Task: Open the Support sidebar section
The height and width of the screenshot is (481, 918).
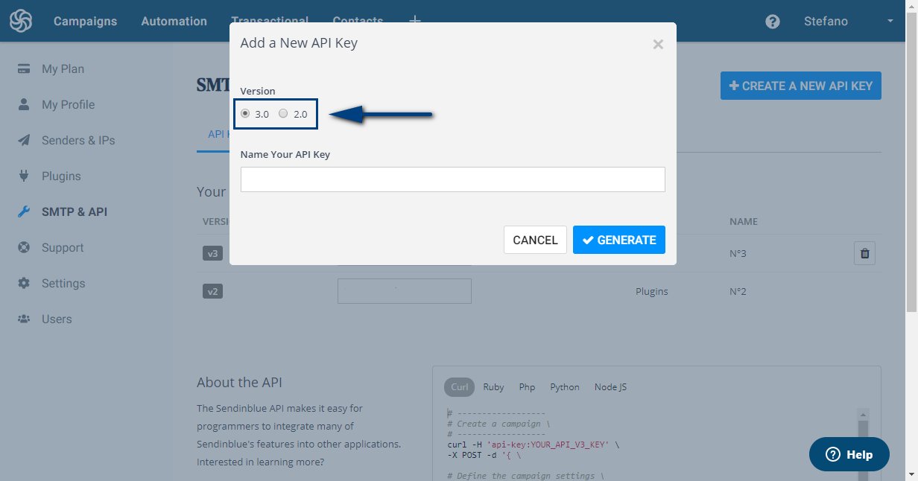Action: tap(62, 247)
